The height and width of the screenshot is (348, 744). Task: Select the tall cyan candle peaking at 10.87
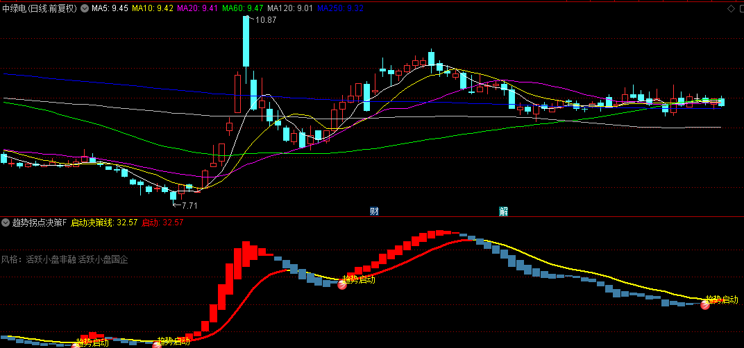point(246,42)
